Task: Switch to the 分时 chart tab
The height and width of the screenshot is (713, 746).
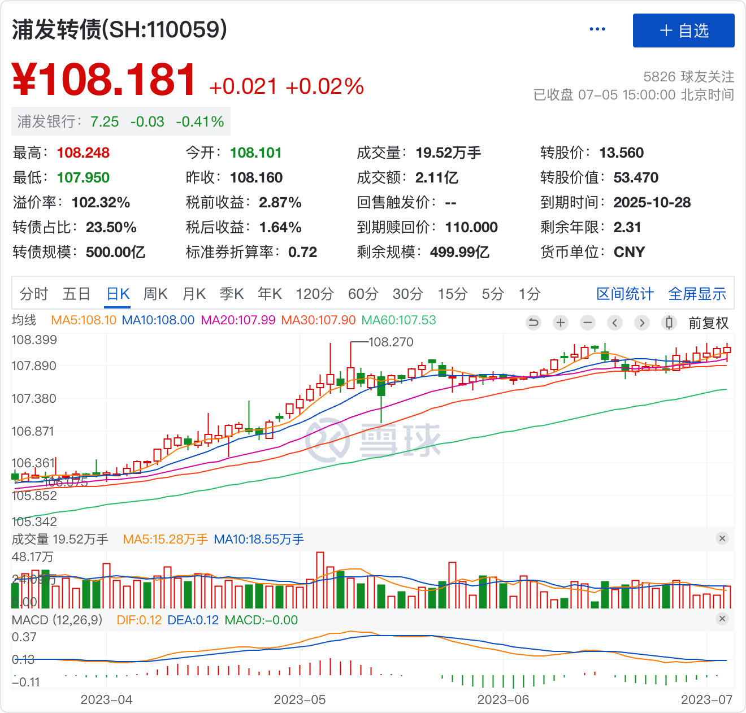Action: click(34, 294)
